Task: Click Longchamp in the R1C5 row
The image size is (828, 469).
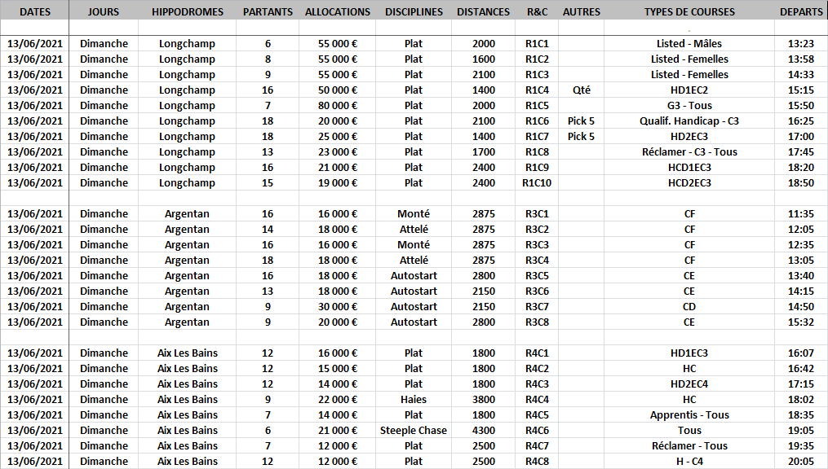Action: pyautogui.click(x=187, y=105)
